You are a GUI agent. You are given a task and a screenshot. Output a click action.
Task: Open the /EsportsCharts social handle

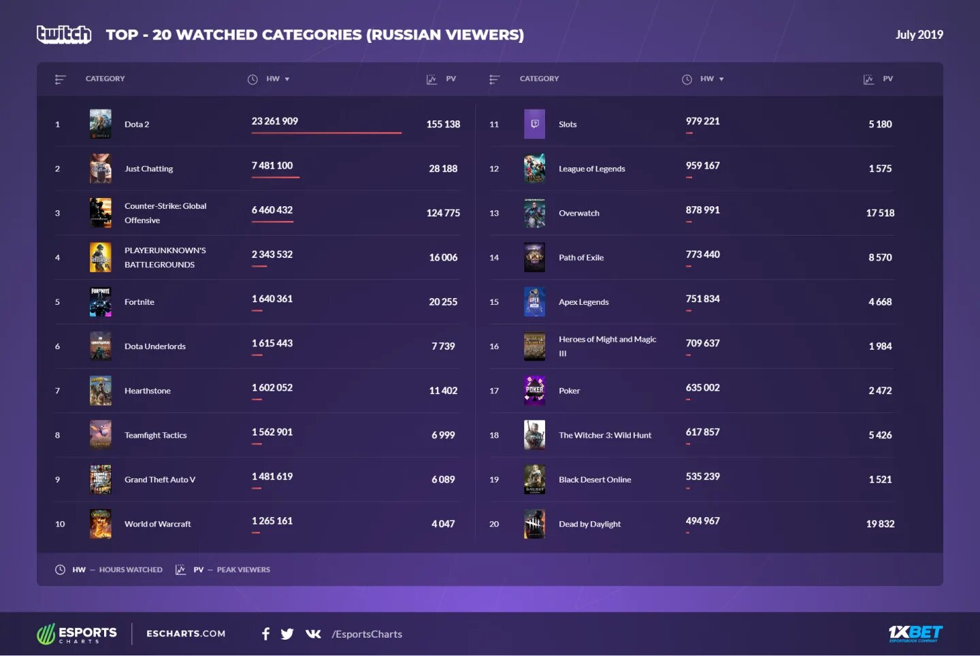click(367, 634)
